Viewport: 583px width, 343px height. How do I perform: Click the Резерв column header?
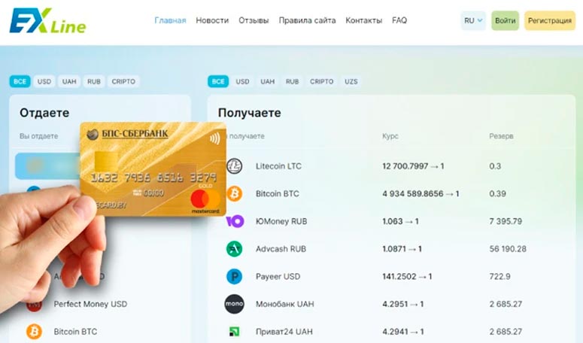pos(501,136)
